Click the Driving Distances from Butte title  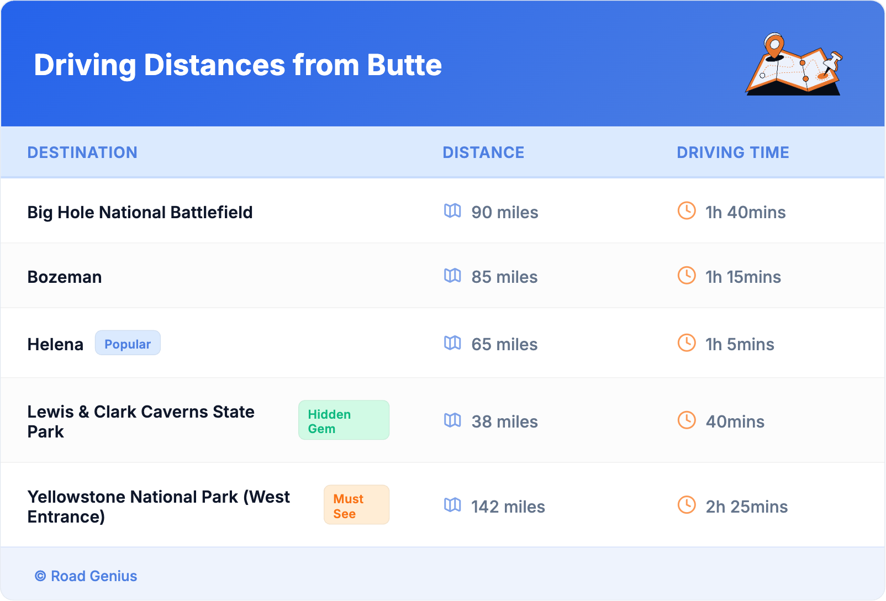click(238, 65)
